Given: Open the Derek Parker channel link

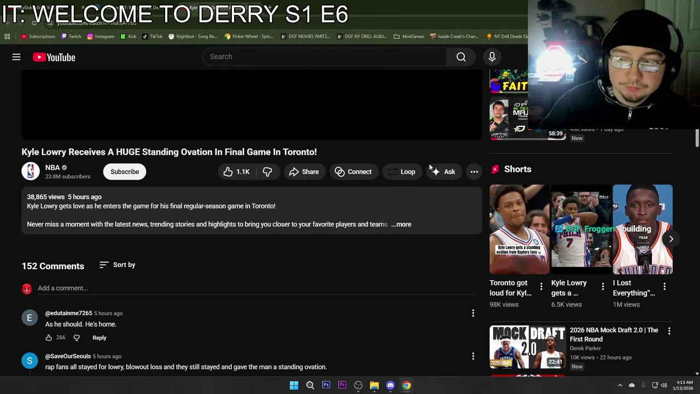Looking at the screenshot, I should [585, 348].
